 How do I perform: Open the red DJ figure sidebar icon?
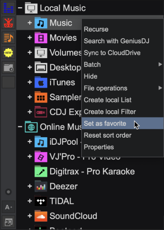pyautogui.click(x=8, y=23)
